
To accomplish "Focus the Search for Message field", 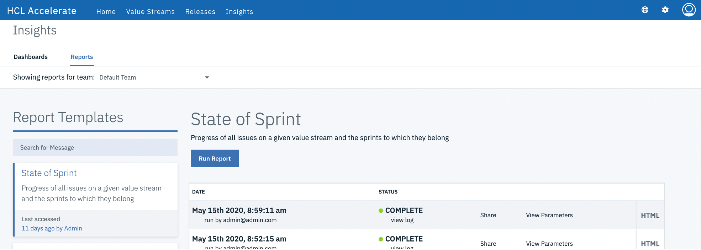I will 95,147.
